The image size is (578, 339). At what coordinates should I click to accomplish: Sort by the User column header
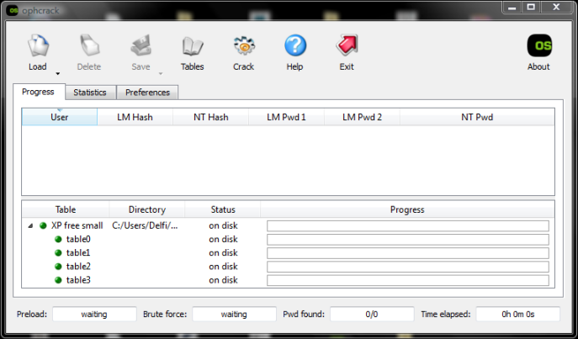[60, 117]
